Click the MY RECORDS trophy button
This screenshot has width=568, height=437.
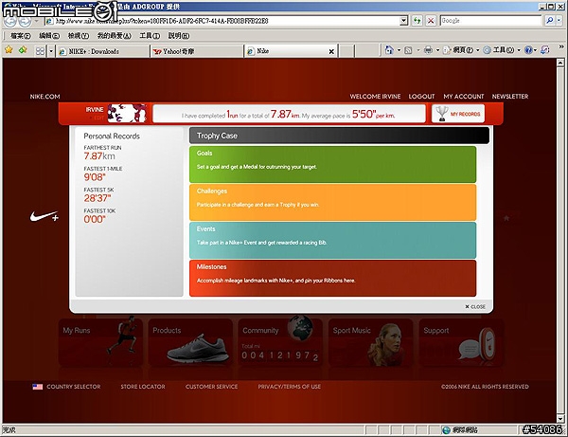(458, 114)
